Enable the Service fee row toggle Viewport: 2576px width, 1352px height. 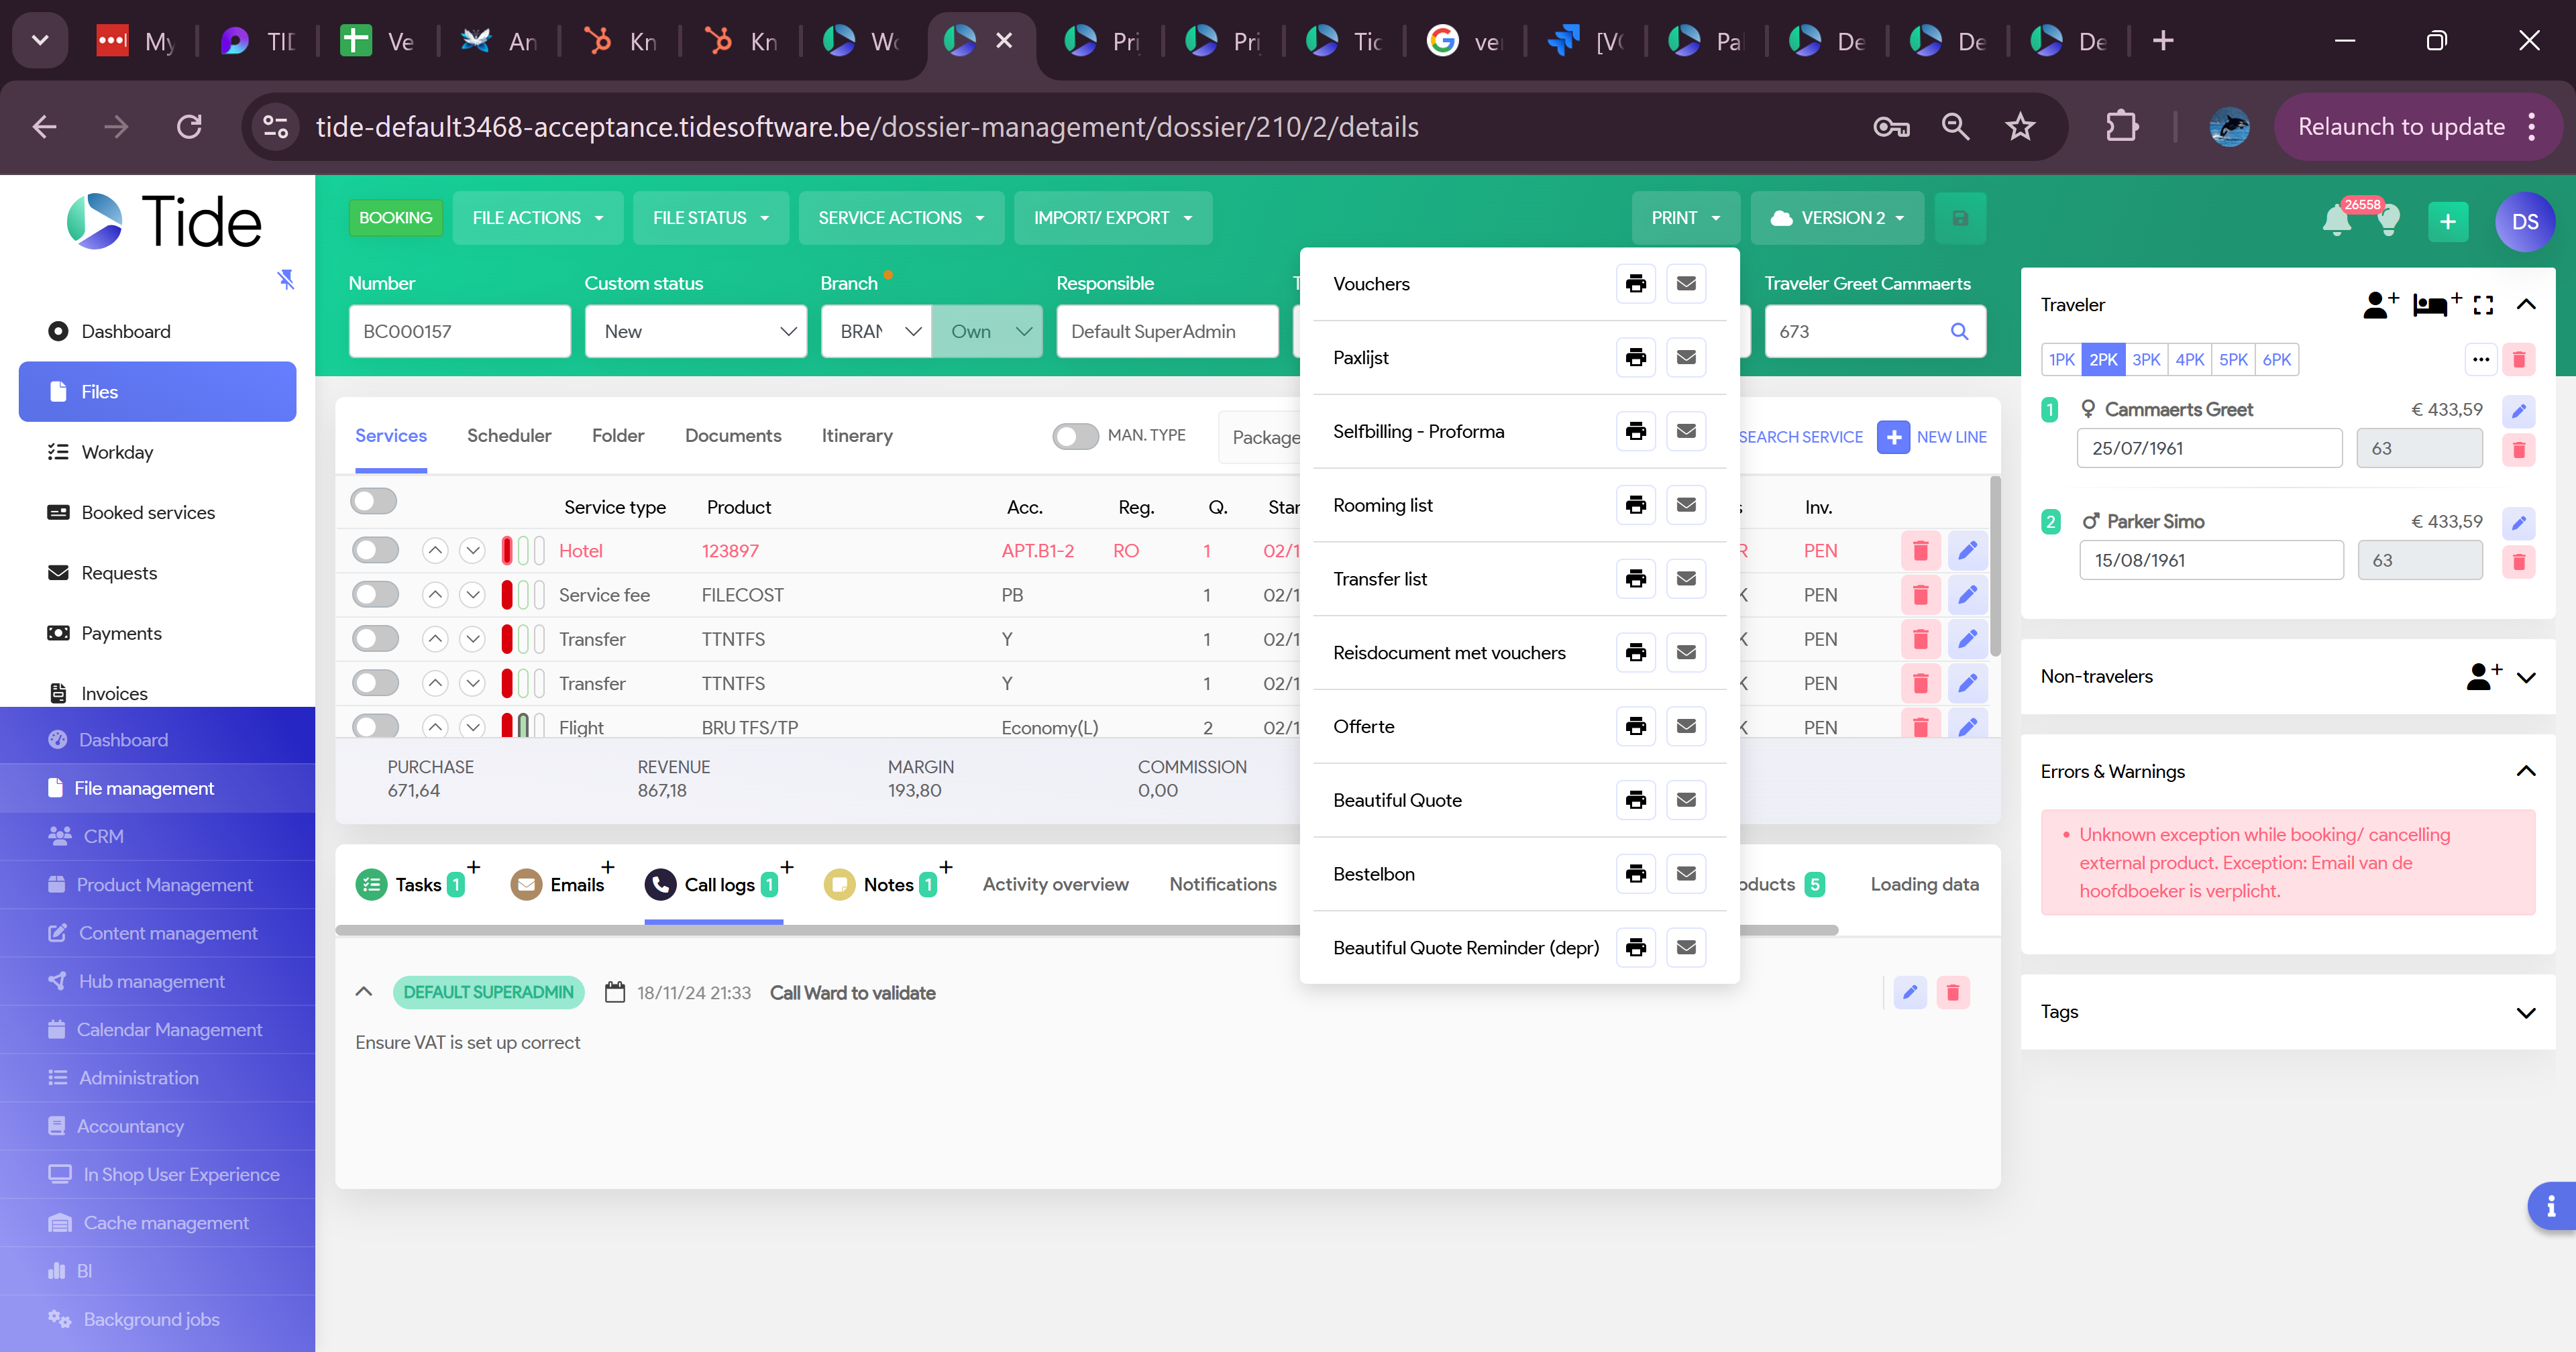point(375,595)
